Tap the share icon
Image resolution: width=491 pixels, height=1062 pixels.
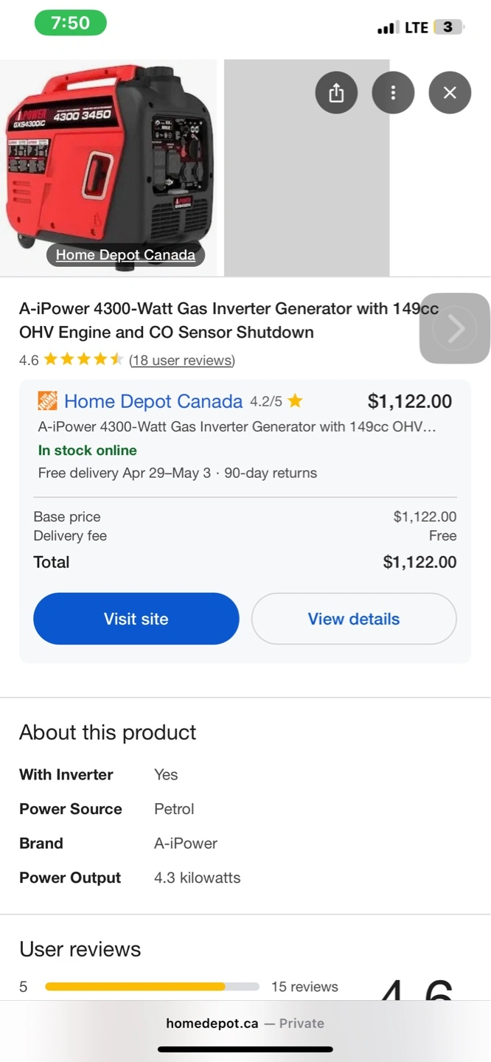click(x=336, y=93)
